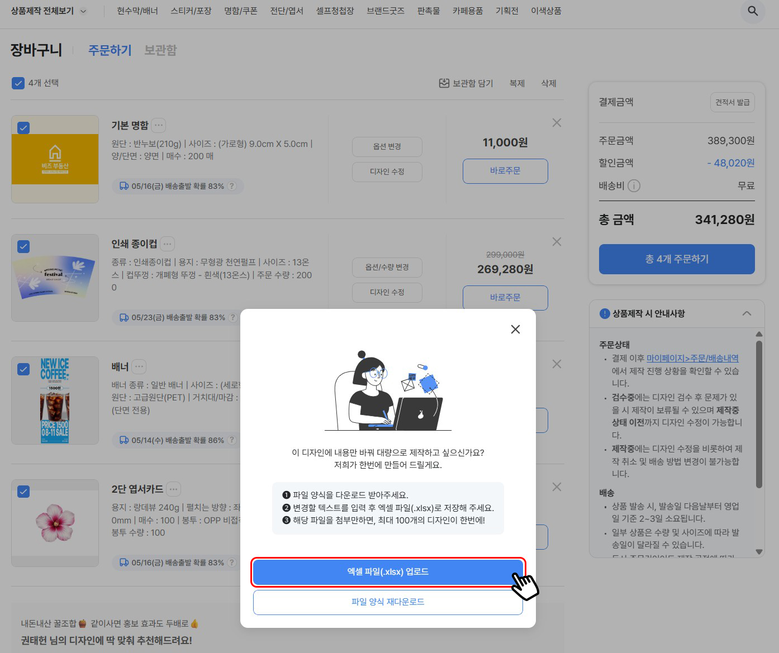Click the truck icon on 기본 명함 shipping row

[123, 186]
